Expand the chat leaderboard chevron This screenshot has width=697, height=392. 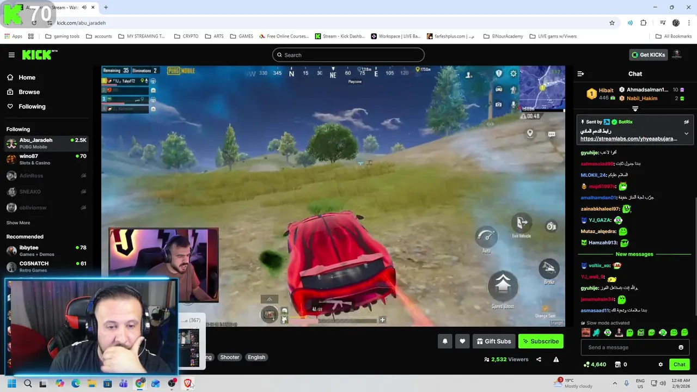(635, 109)
